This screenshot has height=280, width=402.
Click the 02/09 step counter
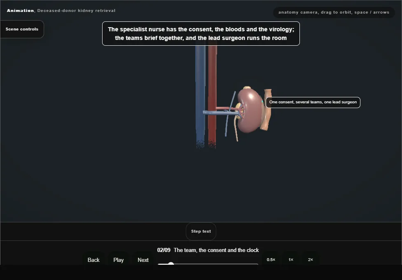point(164,250)
